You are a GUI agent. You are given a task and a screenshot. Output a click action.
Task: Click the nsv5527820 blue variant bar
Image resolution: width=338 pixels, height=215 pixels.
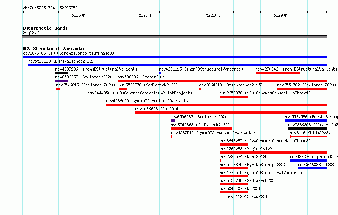(178, 65)
